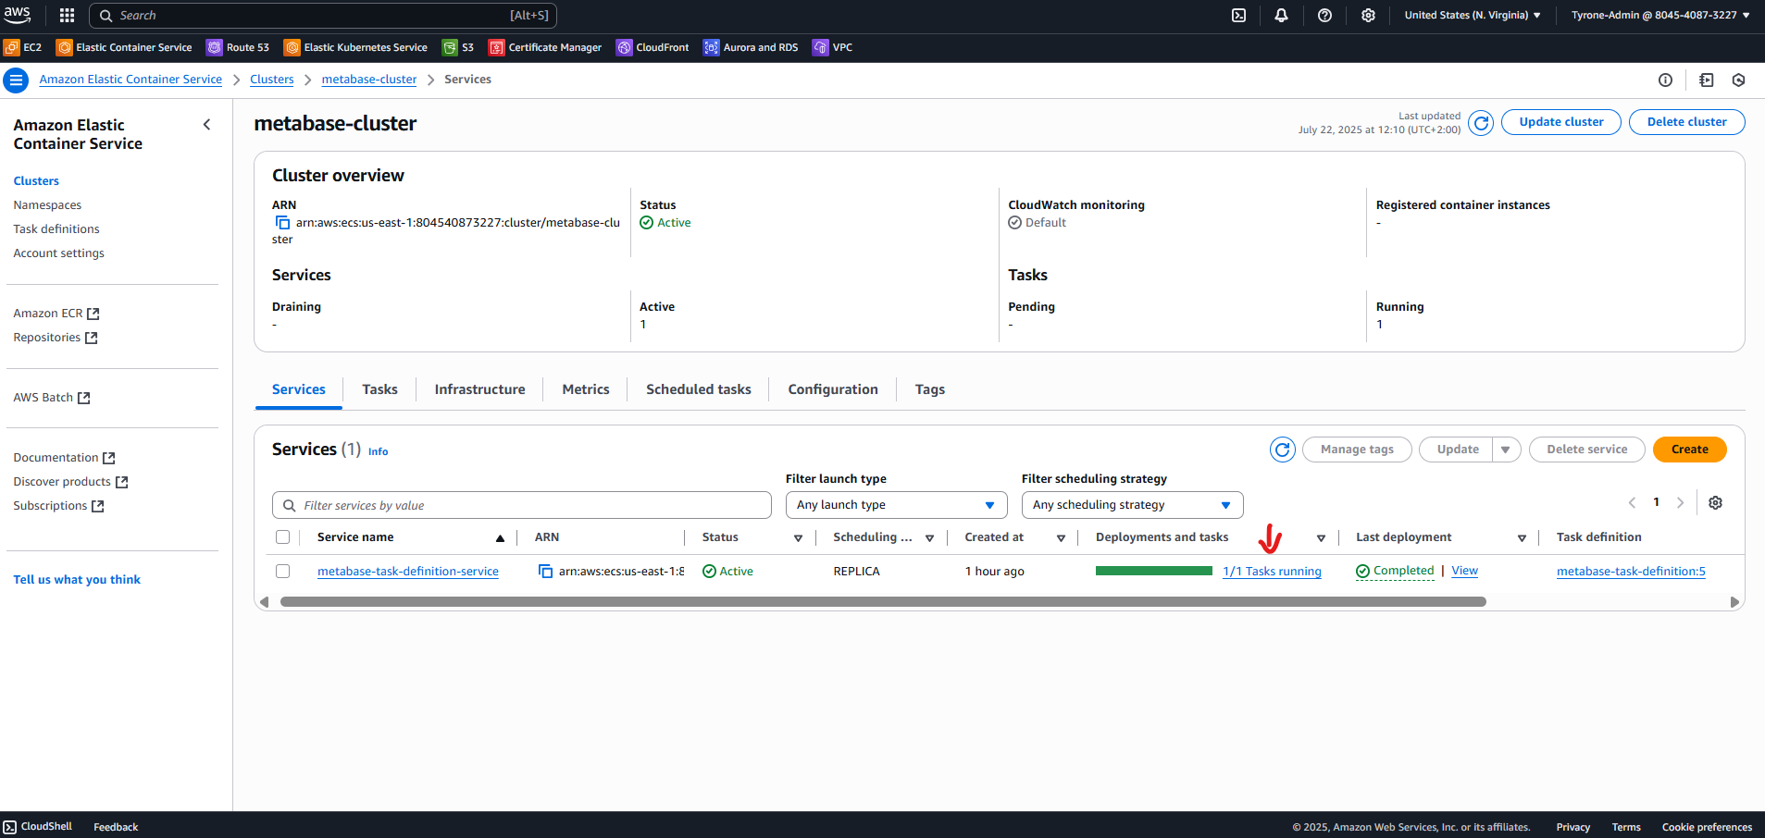
Task: Check the checkbox for metabase-task-definition-service
Action: tap(283, 571)
